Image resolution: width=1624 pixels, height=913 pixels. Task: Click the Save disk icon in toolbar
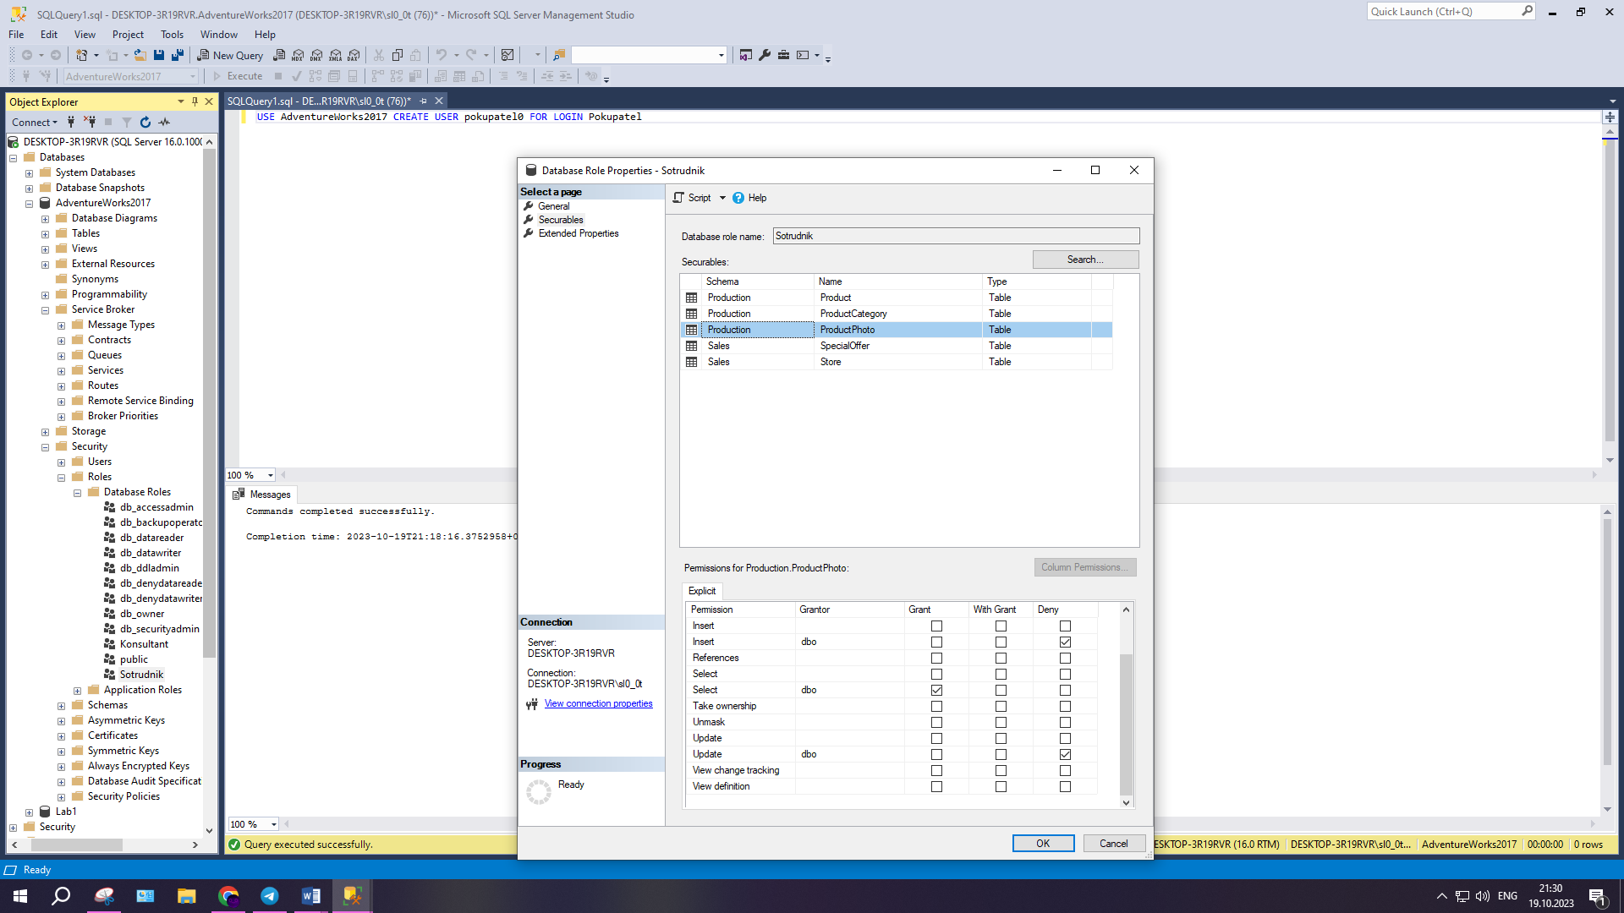[159, 55]
